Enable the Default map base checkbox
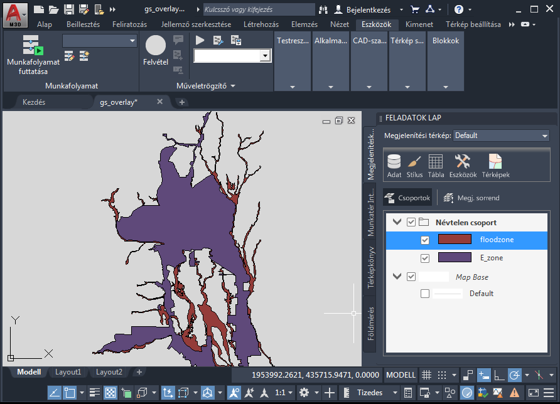 click(x=425, y=294)
